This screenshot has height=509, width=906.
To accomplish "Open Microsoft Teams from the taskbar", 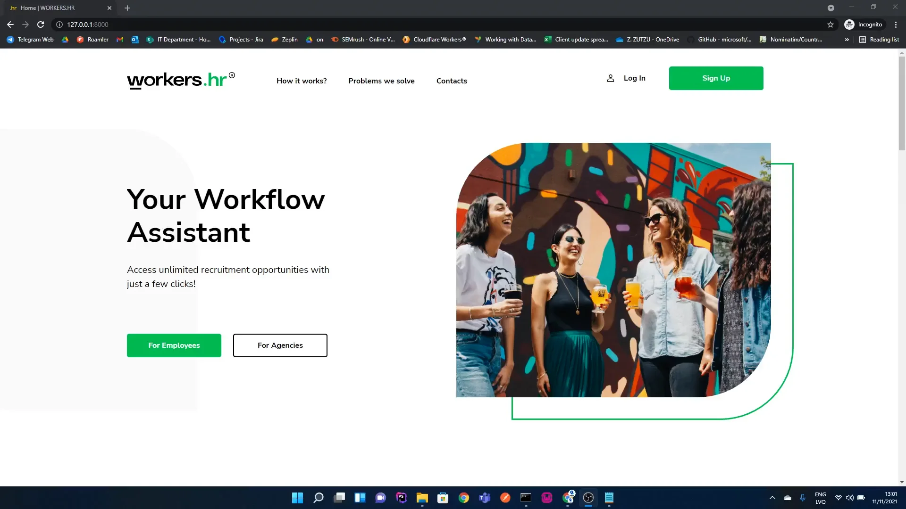I will coord(485,498).
